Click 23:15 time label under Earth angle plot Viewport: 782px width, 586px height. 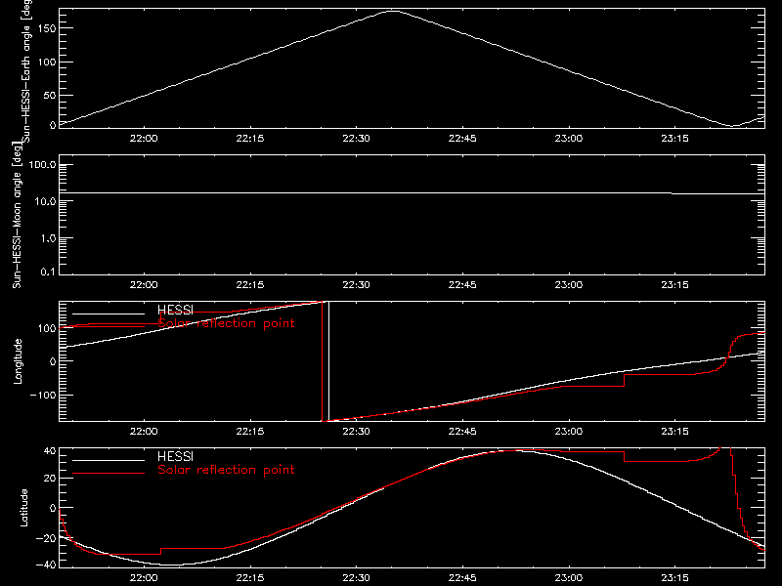(674, 139)
